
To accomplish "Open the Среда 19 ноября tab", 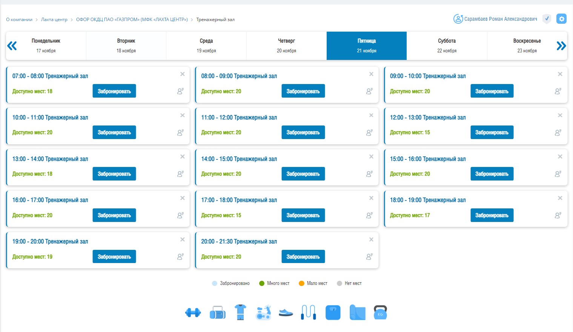I will 206,46.
